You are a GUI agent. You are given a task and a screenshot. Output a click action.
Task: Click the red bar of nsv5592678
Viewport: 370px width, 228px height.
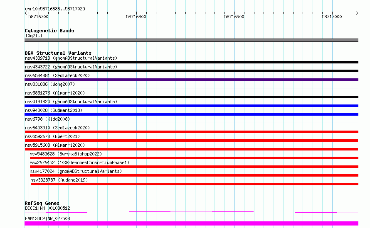[191, 141]
